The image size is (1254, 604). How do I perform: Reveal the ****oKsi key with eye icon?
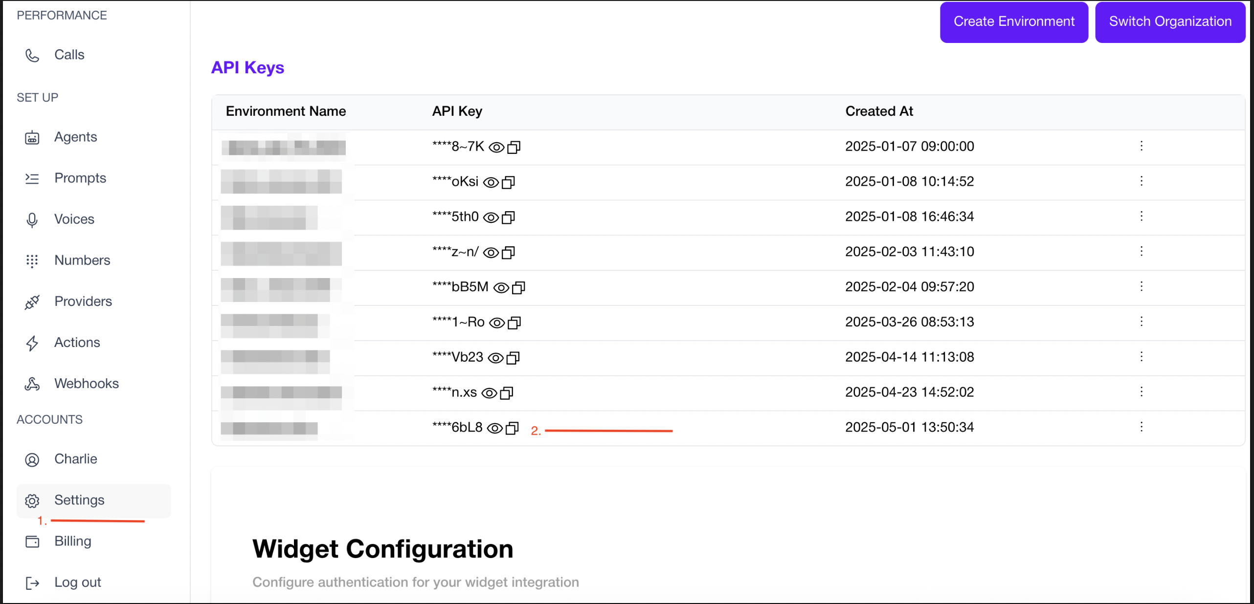tap(491, 182)
